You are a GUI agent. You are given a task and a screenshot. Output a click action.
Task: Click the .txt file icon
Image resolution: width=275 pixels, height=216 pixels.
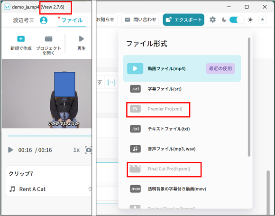pos(135,129)
